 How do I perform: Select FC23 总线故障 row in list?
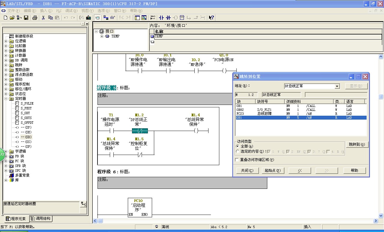point(301,114)
